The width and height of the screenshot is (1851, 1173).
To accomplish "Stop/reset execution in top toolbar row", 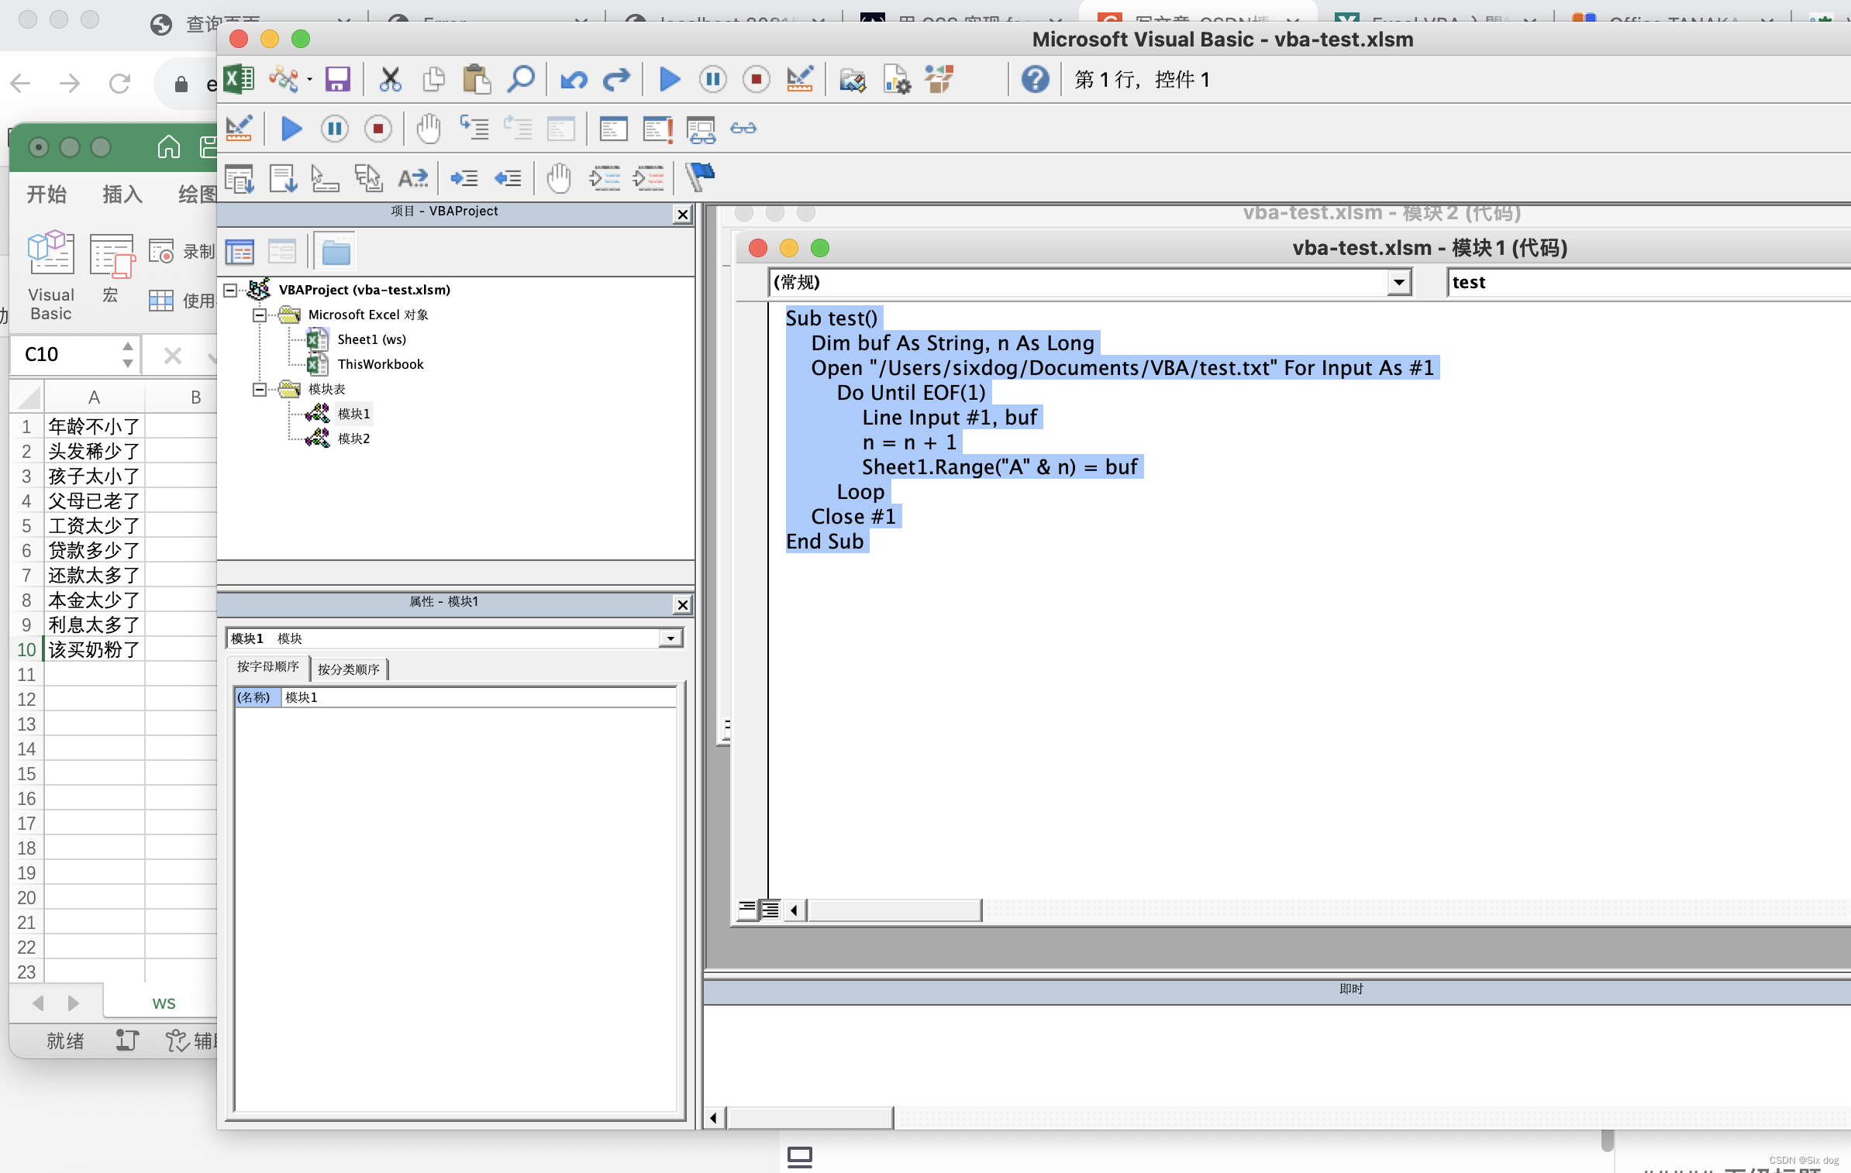I will point(757,79).
